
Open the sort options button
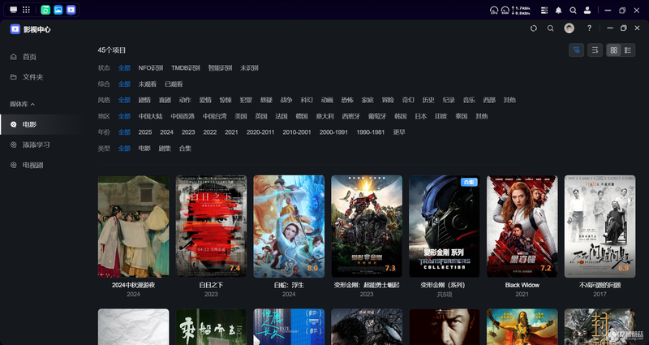pos(595,50)
